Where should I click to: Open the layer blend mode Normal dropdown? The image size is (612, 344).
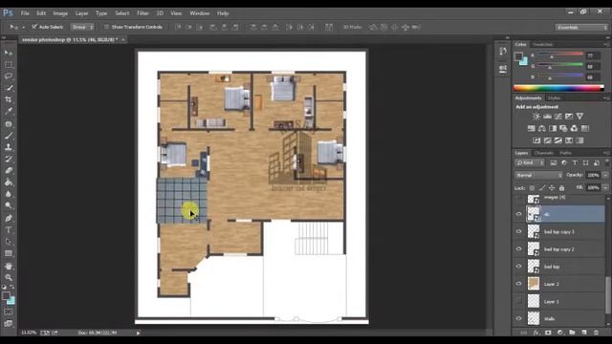coord(538,175)
